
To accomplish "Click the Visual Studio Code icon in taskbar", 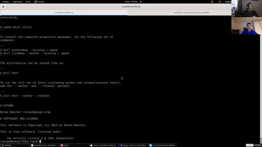I will tap(121, 145).
